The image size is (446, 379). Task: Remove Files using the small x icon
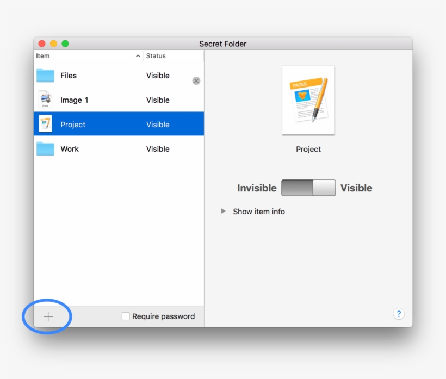tap(196, 80)
